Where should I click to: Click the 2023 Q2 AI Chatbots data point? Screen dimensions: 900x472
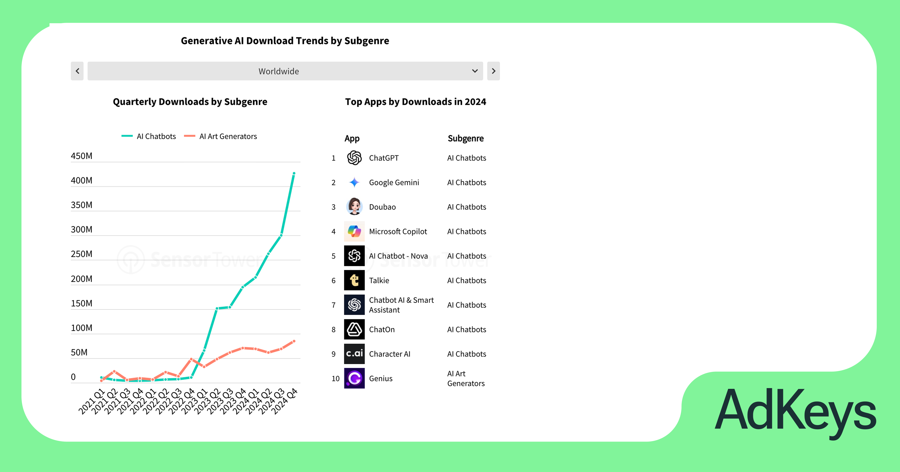[x=217, y=308]
